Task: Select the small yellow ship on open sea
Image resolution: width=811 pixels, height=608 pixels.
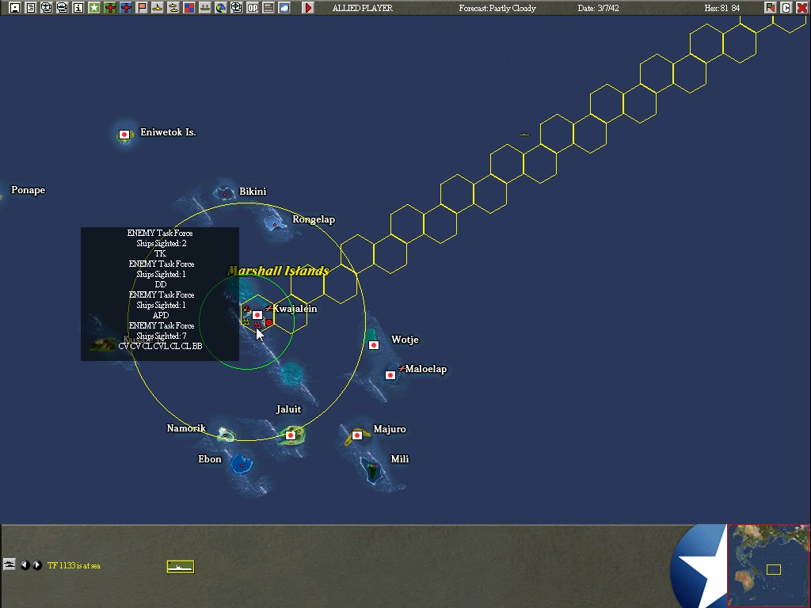Action: point(524,135)
